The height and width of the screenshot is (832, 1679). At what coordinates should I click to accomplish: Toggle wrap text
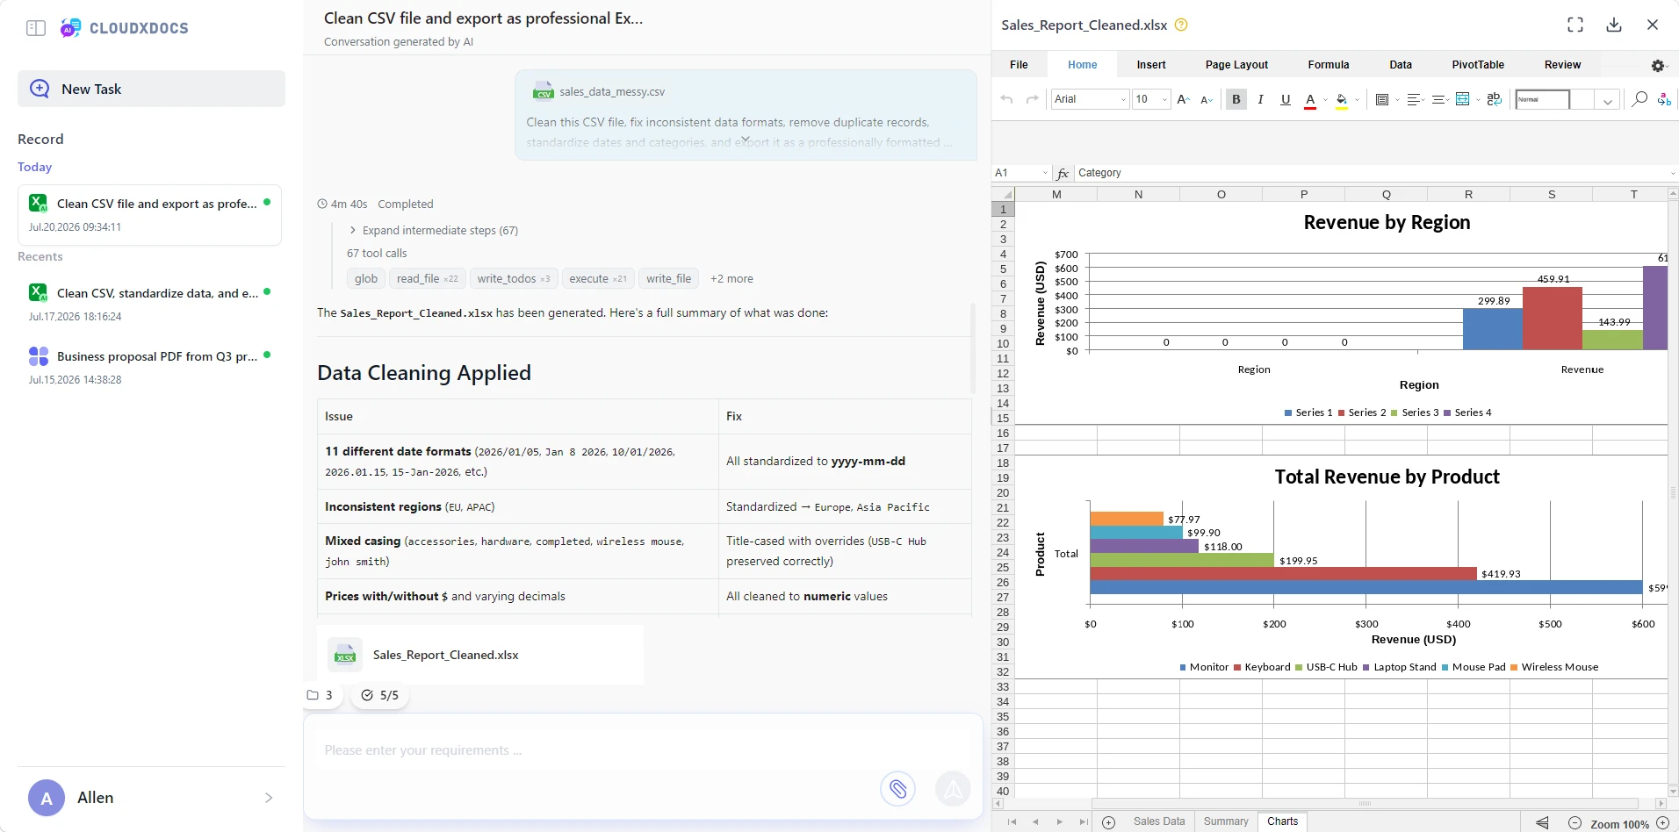coord(1495,99)
